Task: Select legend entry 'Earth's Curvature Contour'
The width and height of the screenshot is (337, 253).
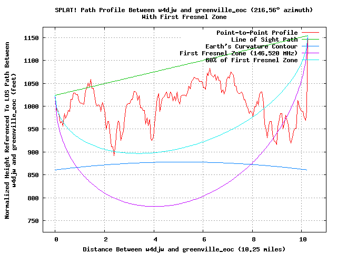Action: point(252,46)
